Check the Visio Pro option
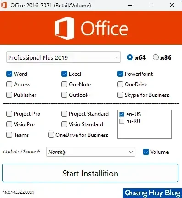The width and height of the screenshot is (182, 198). click(9, 124)
